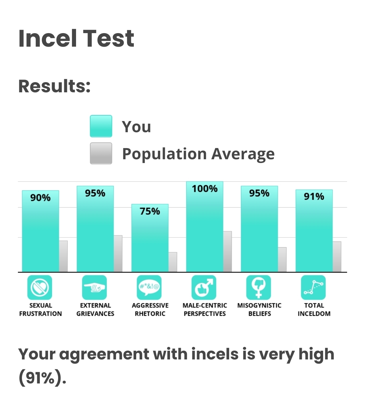Click the teal 'You' legend swatch
The height and width of the screenshot is (398, 365).
(101, 126)
